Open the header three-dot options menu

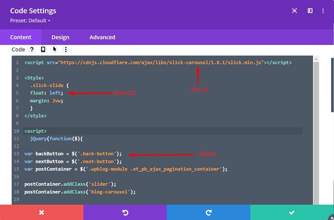tap(323, 10)
